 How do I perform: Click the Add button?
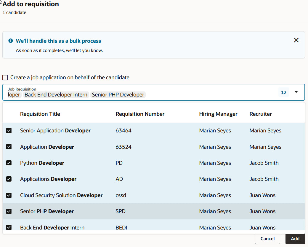295,238
